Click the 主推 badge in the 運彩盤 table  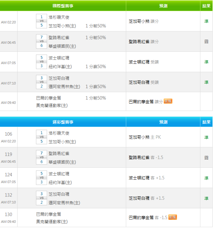coord(173,217)
